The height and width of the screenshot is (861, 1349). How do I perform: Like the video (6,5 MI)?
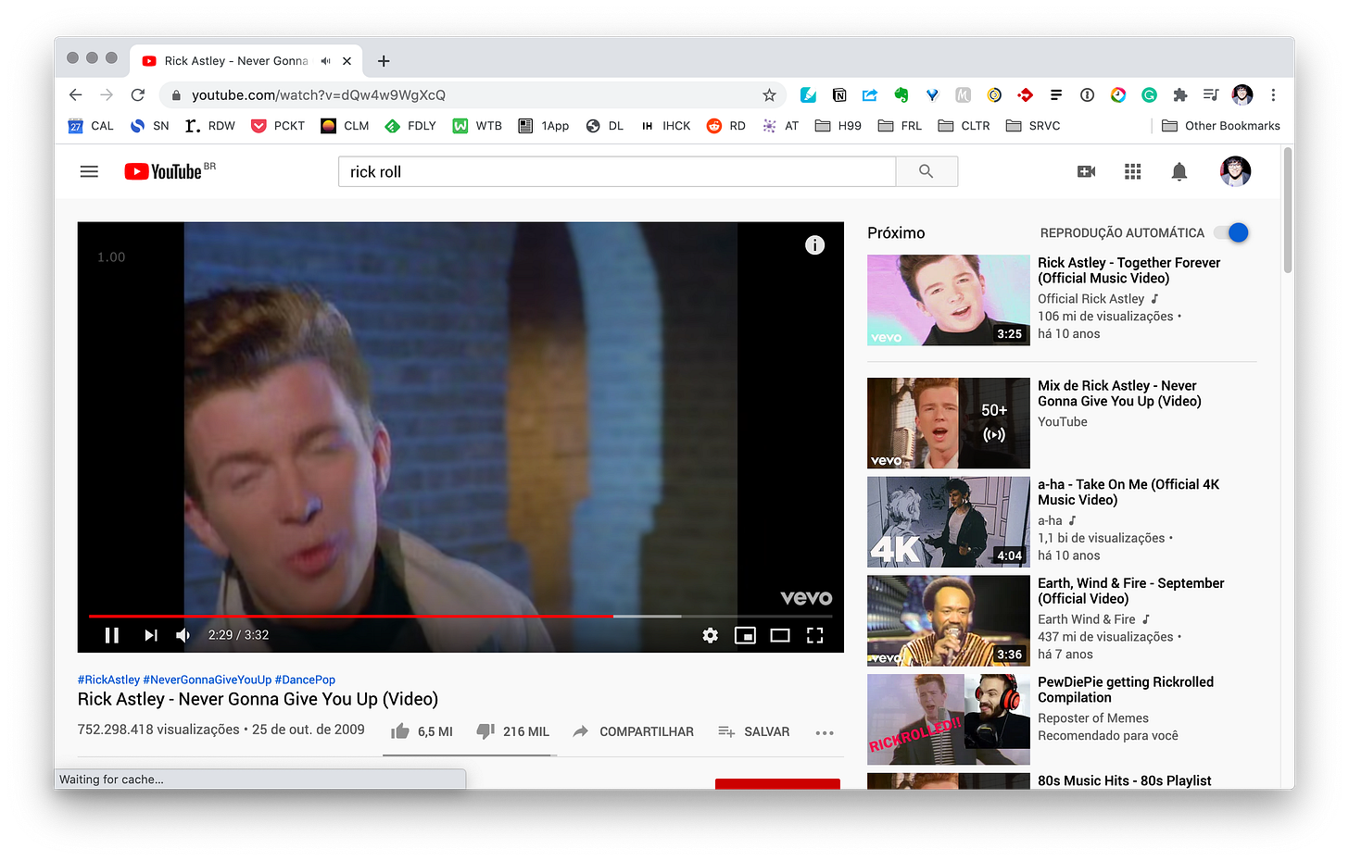422,731
